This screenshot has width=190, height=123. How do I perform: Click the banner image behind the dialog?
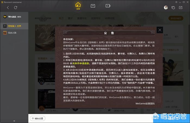[45, 38]
